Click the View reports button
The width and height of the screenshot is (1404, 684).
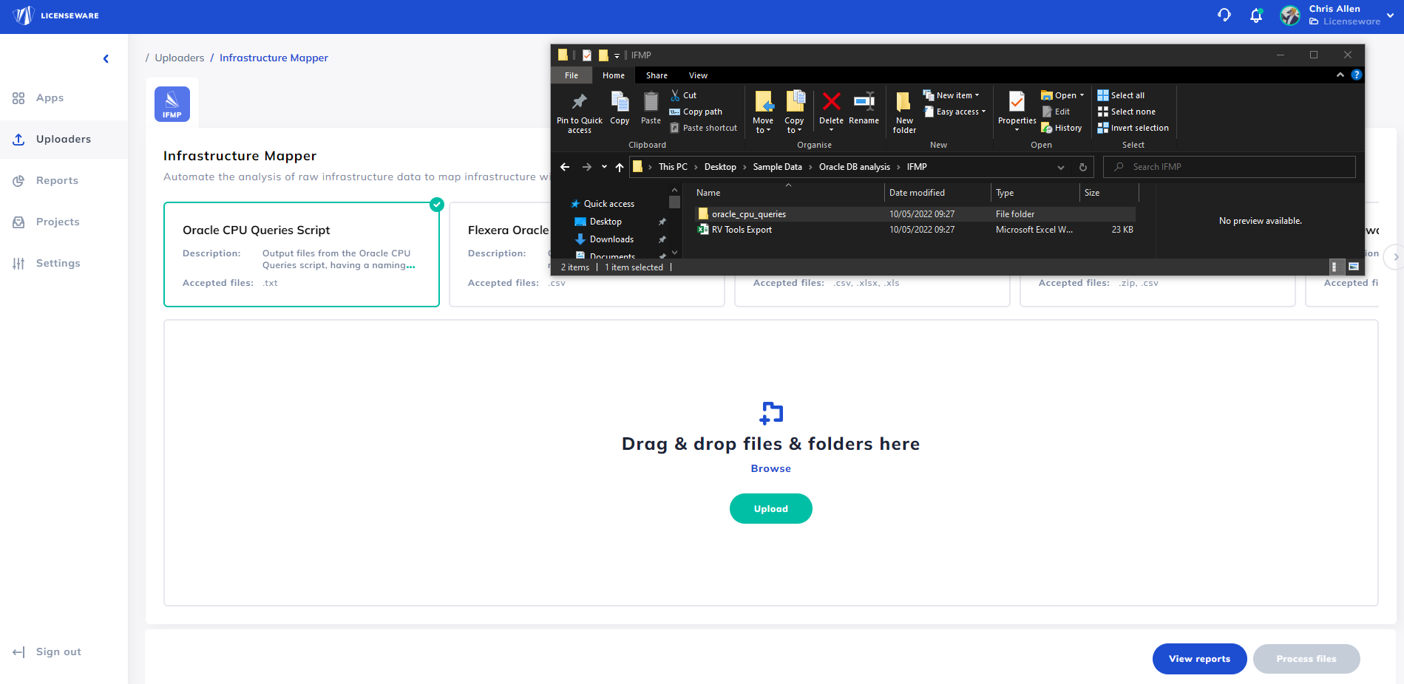pyautogui.click(x=1199, y=659)
